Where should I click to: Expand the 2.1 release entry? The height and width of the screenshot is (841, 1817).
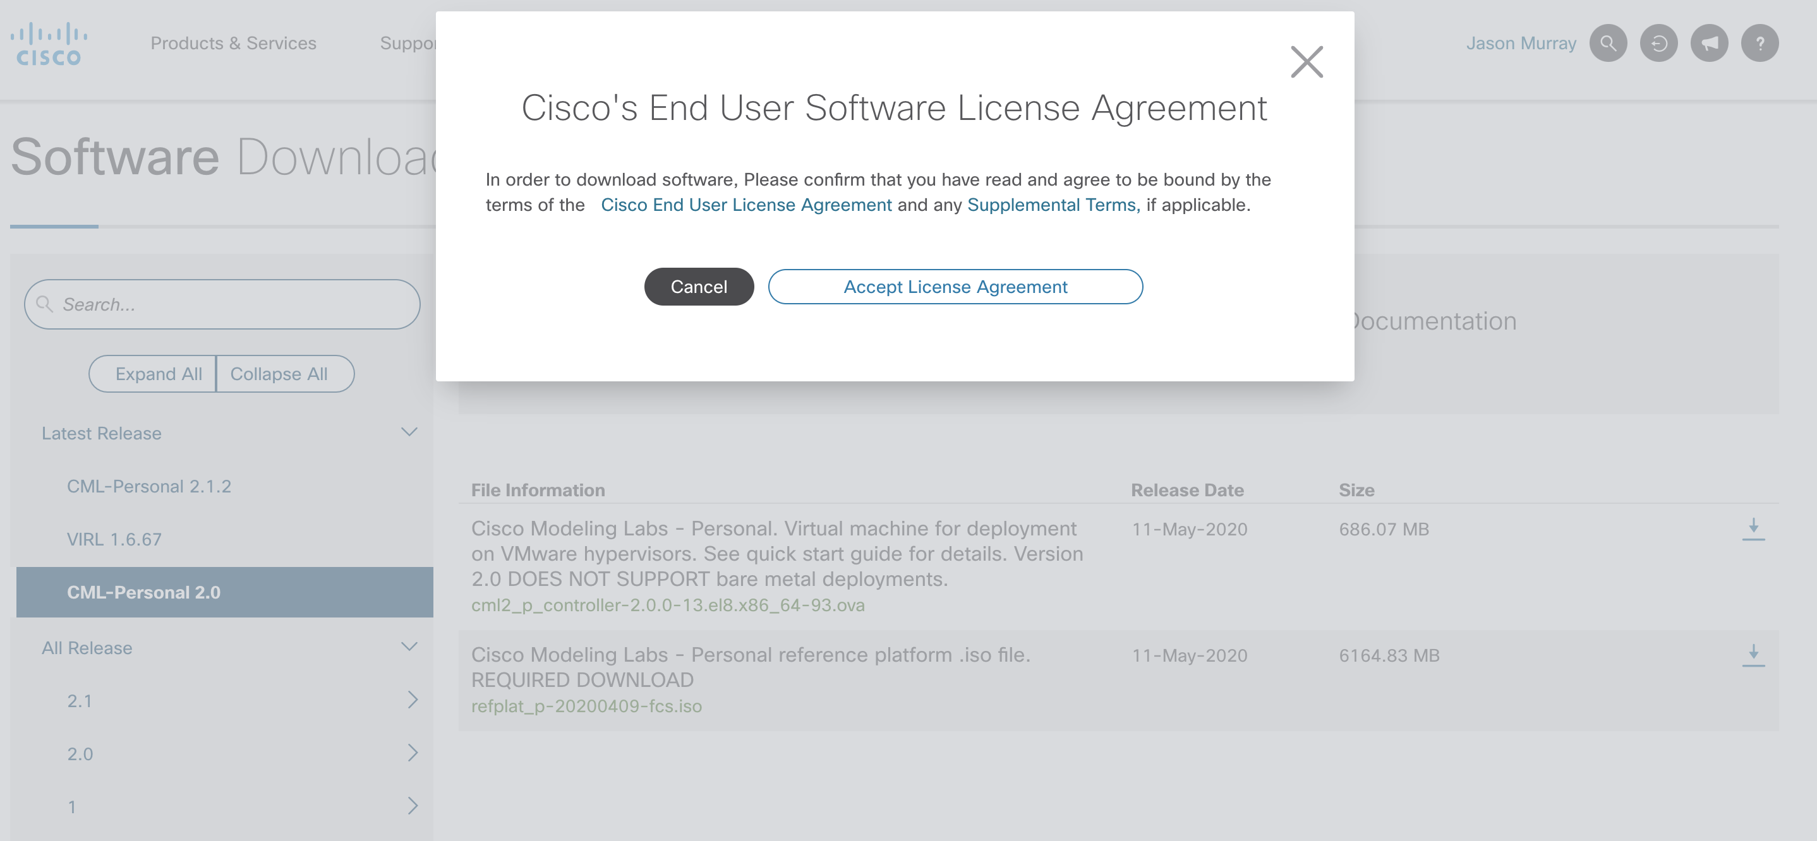click(411, 700)
